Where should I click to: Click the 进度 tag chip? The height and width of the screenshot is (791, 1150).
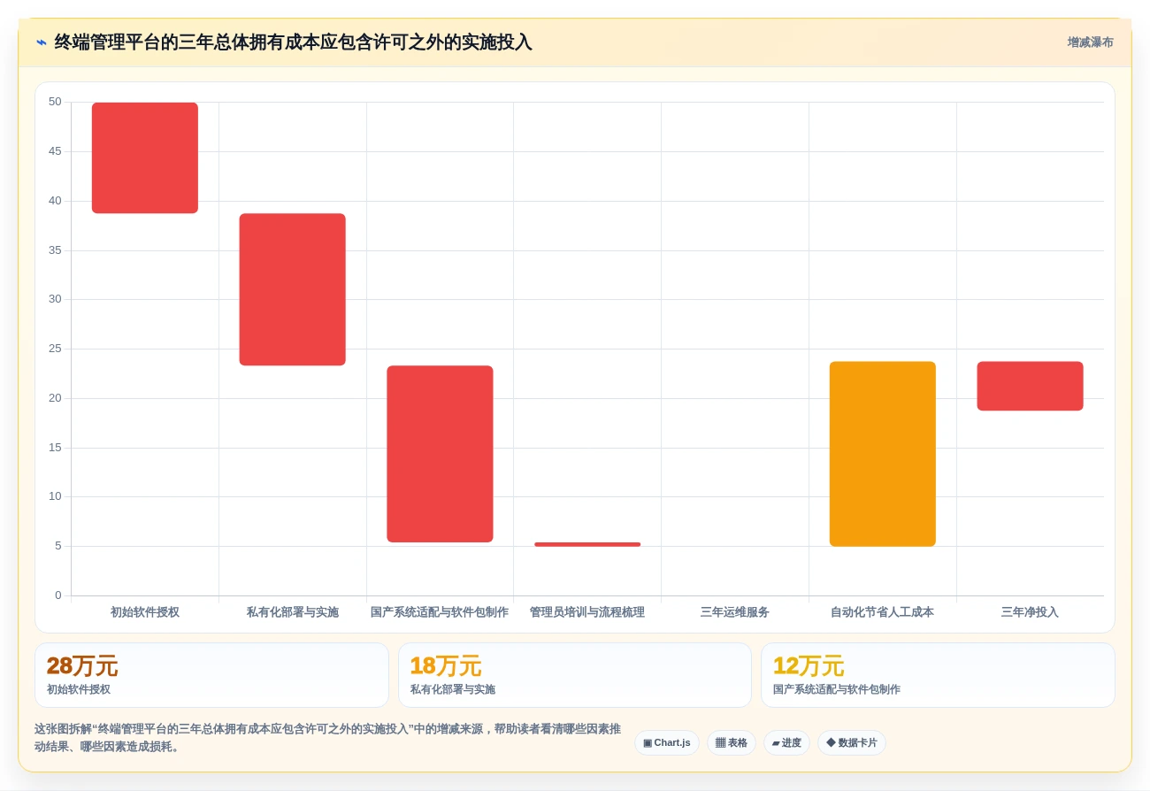(786, 743)
